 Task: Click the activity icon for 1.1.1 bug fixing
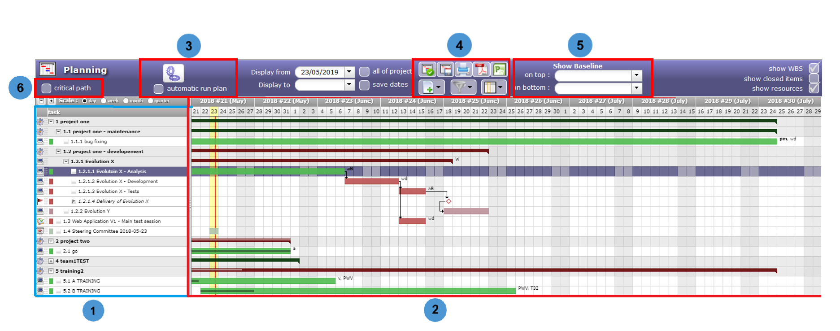coord(40,141)
